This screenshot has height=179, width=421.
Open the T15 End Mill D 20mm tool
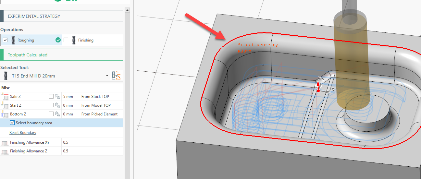(33, 76)
